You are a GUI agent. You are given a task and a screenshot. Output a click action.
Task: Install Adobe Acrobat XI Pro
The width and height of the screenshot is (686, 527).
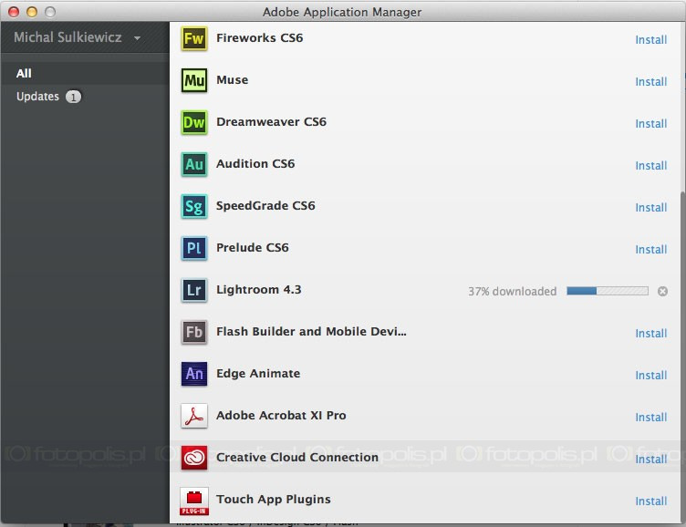point(651,418)
